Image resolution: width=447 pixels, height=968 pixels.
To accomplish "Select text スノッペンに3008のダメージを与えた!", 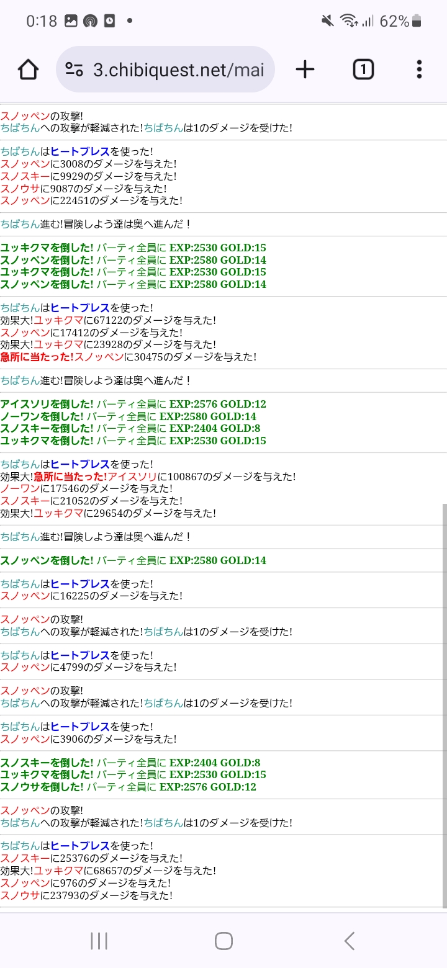I will (89, 164).
